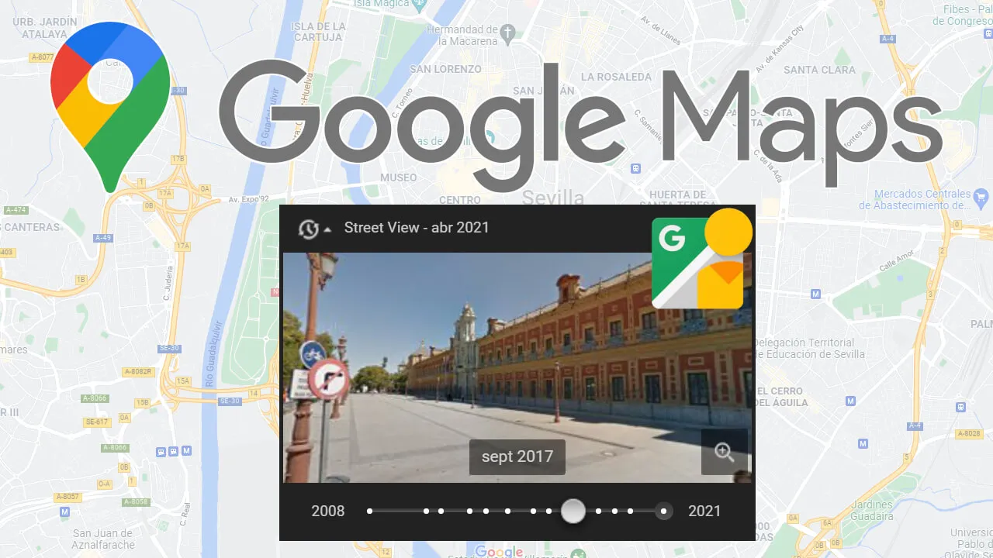This screenshot has height=558, width=993.
Task: Click the A-49 road shield
Action: click(103, 238)
